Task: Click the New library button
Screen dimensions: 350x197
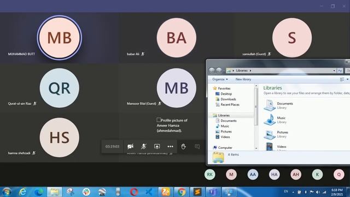Action: 243,79
